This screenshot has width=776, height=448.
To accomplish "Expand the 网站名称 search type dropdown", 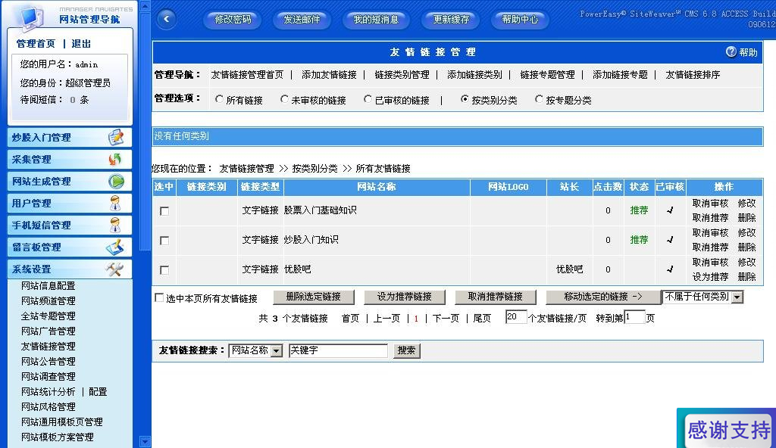I will click(x=276, y=351).
